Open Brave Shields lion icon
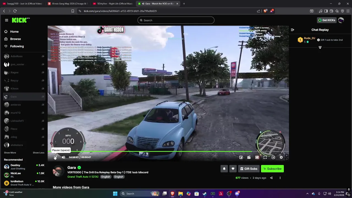The width and height of the screenshot is (352, 198). [x=265, y=11]
